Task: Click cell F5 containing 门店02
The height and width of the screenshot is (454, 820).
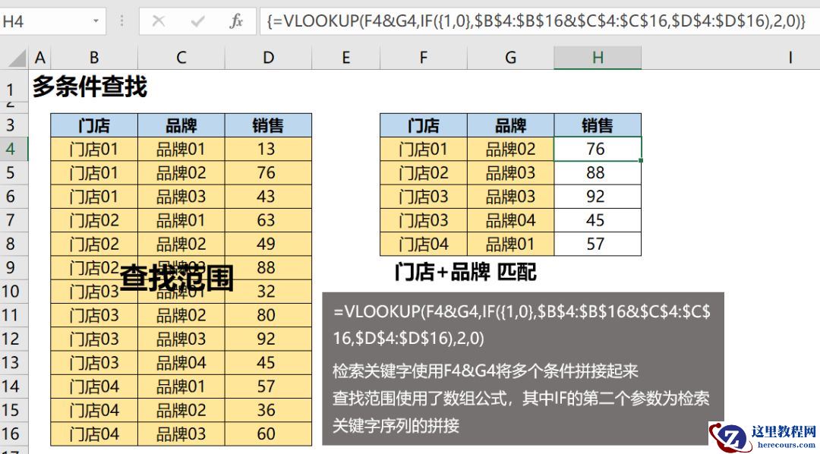Action: [424, 172]
